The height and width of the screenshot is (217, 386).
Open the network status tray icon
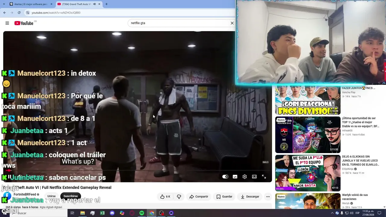pyautogui.click(x=346, y=213)
